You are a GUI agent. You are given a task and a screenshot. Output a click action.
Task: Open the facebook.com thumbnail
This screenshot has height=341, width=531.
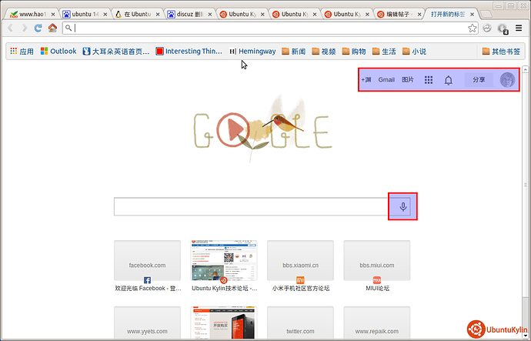pos(147,260)
